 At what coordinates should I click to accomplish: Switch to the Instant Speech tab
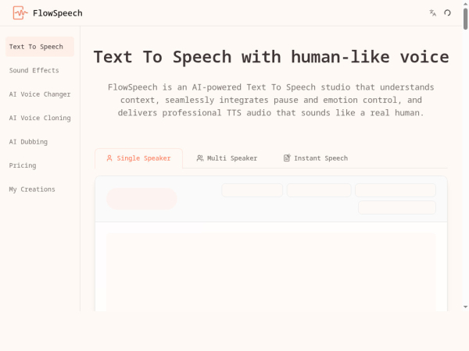coord(316,158)
